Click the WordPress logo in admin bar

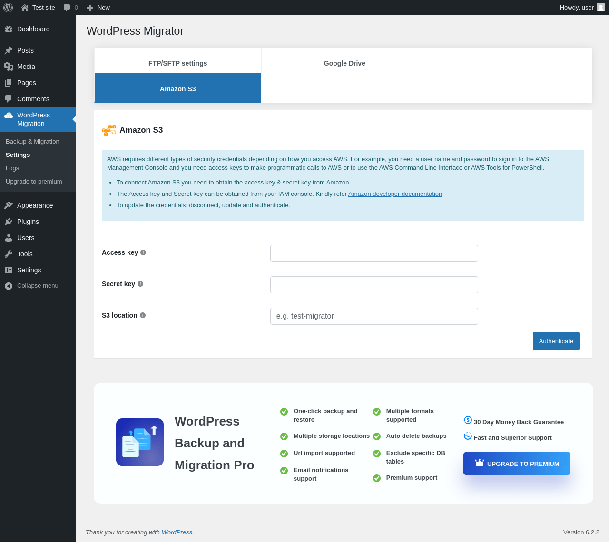click(8, 8)
